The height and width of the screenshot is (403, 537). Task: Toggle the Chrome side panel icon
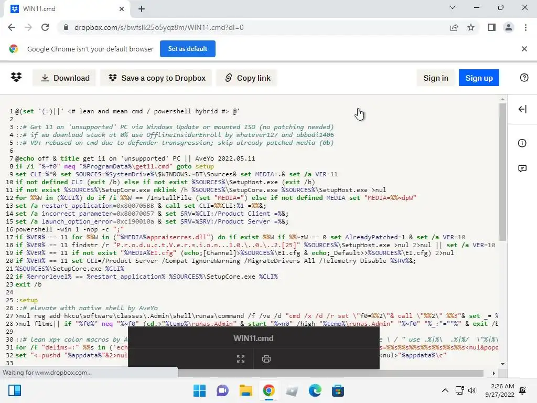click(492, 27)
